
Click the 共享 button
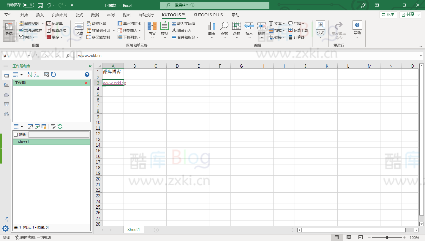[410, 14]
